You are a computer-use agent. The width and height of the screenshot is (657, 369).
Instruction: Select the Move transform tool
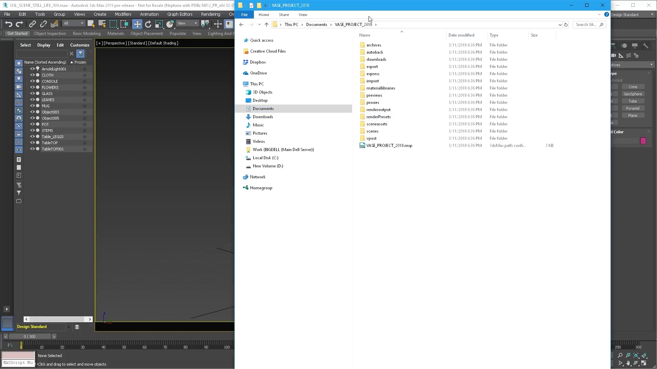click(x=137, y=24)
